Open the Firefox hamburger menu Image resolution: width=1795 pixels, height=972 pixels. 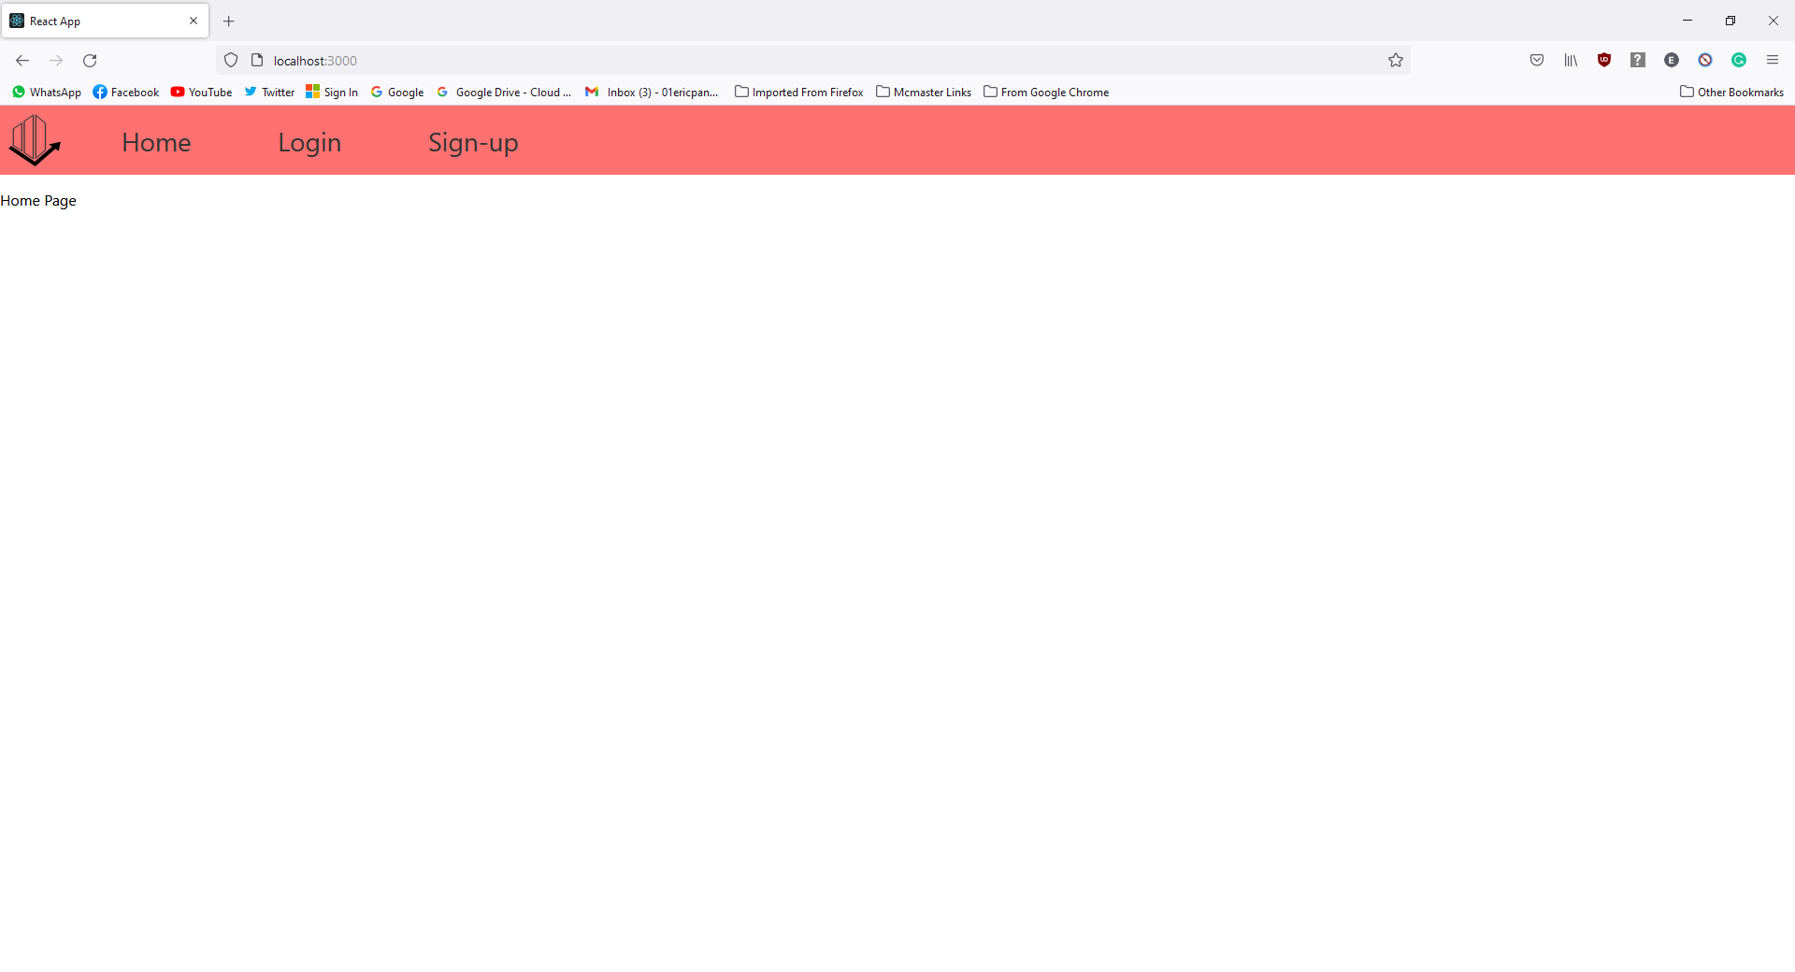click(1773, 60)
